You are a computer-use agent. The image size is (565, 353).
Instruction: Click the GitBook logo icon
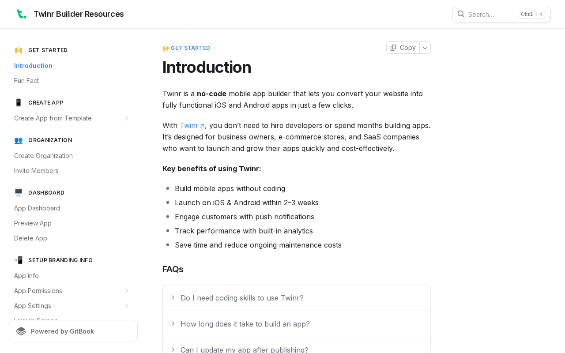pyautogui.click(x=21, y=331)
